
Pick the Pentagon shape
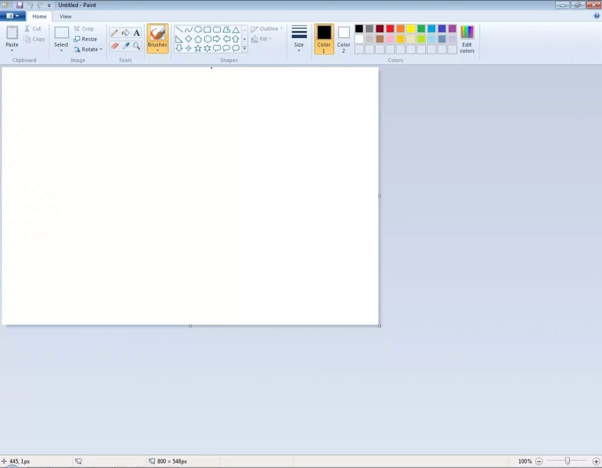coord(198,39)
